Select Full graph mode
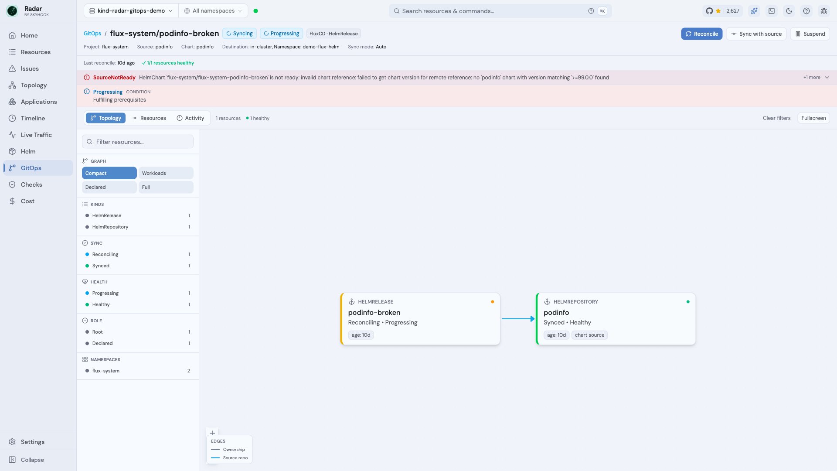The height and width of the screenshot is (471, 837). [x=166, y=187]
